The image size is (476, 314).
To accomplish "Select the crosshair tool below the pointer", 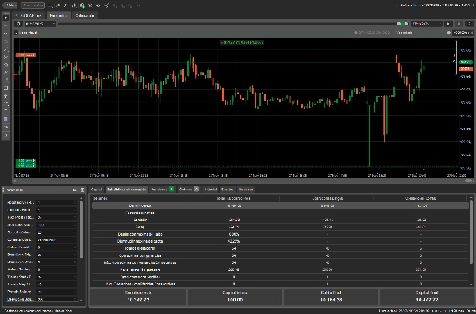I will click(6, 26).
